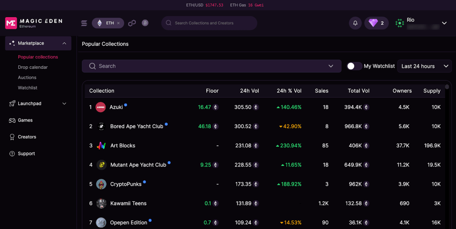Collapse the Marketplace menu section
This screenshot has width=456, height=229.
pyautogui.click(x=64, y=43)
